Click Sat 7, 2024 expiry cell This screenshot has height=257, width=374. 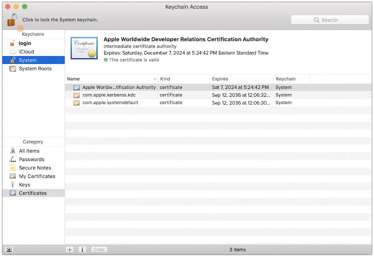[240, 87]
